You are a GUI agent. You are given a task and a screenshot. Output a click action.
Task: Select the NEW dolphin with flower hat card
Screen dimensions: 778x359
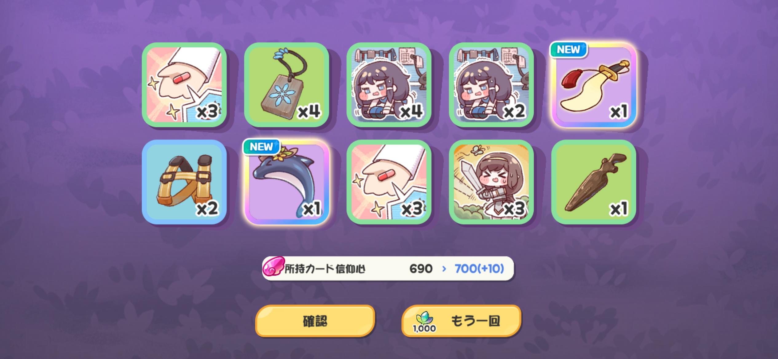286,182
